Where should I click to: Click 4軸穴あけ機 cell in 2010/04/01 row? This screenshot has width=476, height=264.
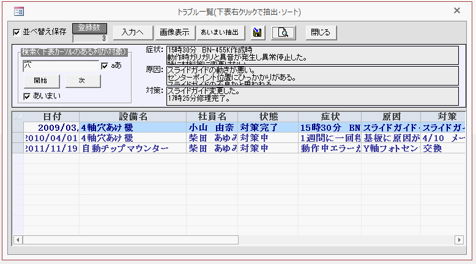click(133, 138)
